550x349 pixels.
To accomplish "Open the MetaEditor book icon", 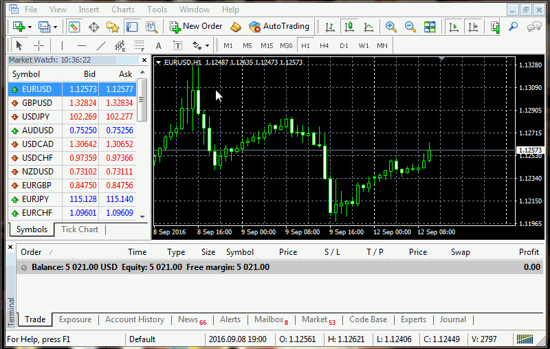I will coord(236,27).
